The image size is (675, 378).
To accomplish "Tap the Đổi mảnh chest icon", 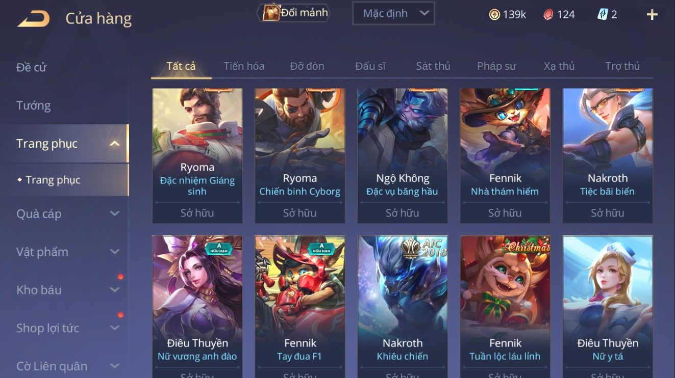I will point(271,13).
